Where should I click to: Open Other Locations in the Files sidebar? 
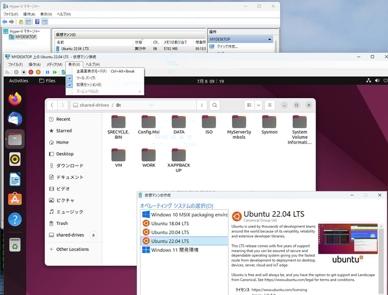[74, 249]
